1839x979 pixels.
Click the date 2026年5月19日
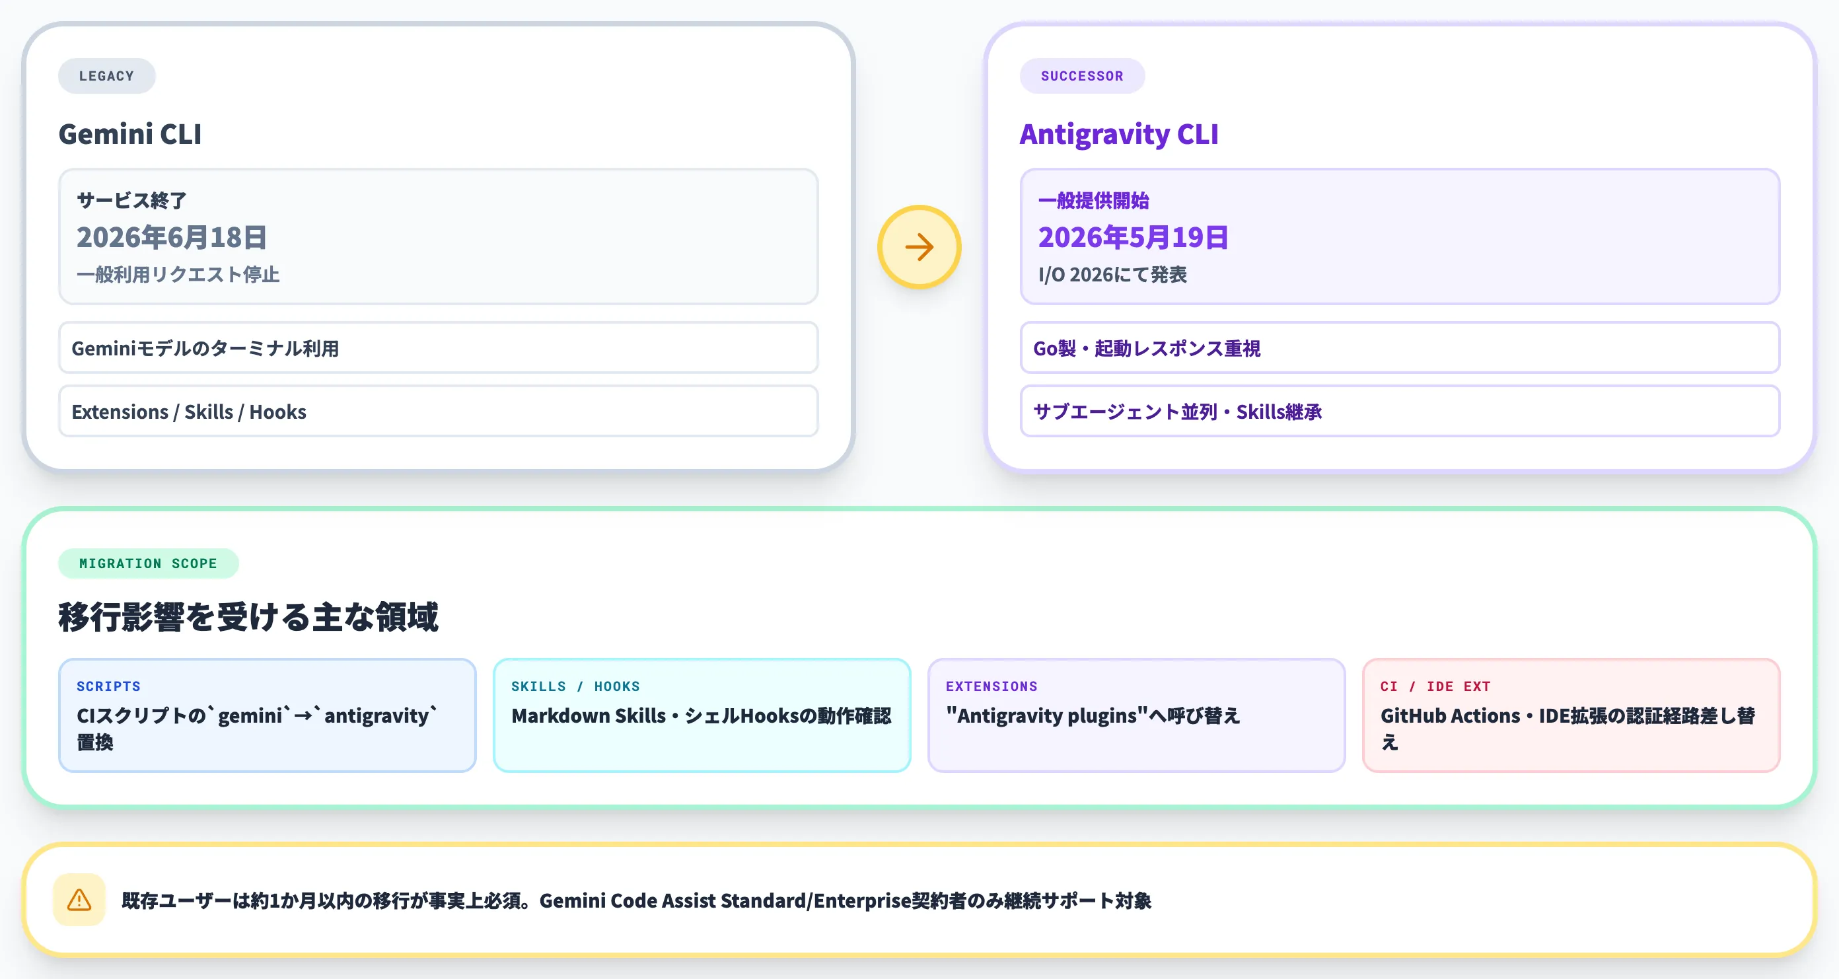tap(1133, 238)
